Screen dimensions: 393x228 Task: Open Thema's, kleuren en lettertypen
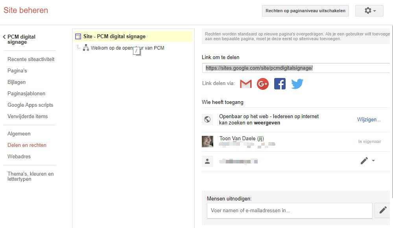(31, 176)
